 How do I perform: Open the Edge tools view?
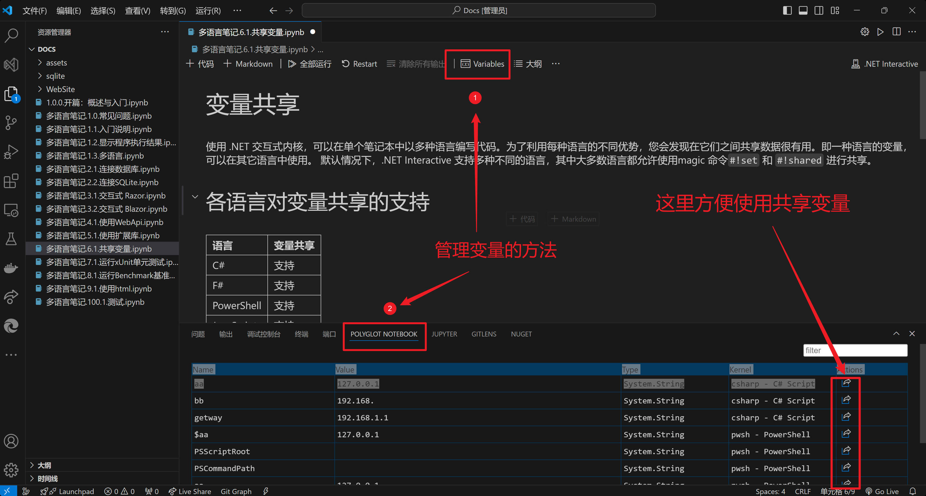(x=11, y=326)
